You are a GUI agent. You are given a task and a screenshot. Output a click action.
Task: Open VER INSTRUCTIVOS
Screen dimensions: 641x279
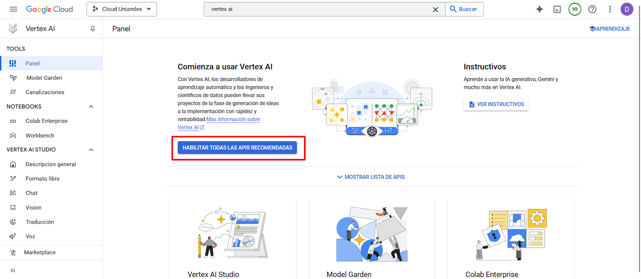(x=496, y=104)
